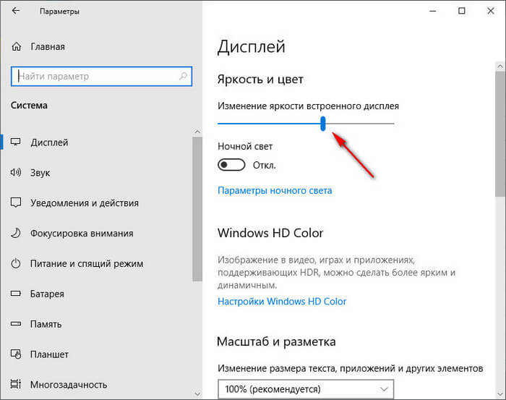Click the Home (Главная) icon
Viewport: 506px width, 400px height.
click(17, 47)
